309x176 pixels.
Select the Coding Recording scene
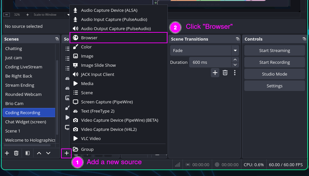[x=29, y=113]
